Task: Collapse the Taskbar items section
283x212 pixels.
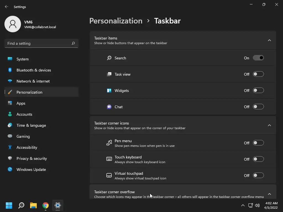Action: [x=269, y=40]
